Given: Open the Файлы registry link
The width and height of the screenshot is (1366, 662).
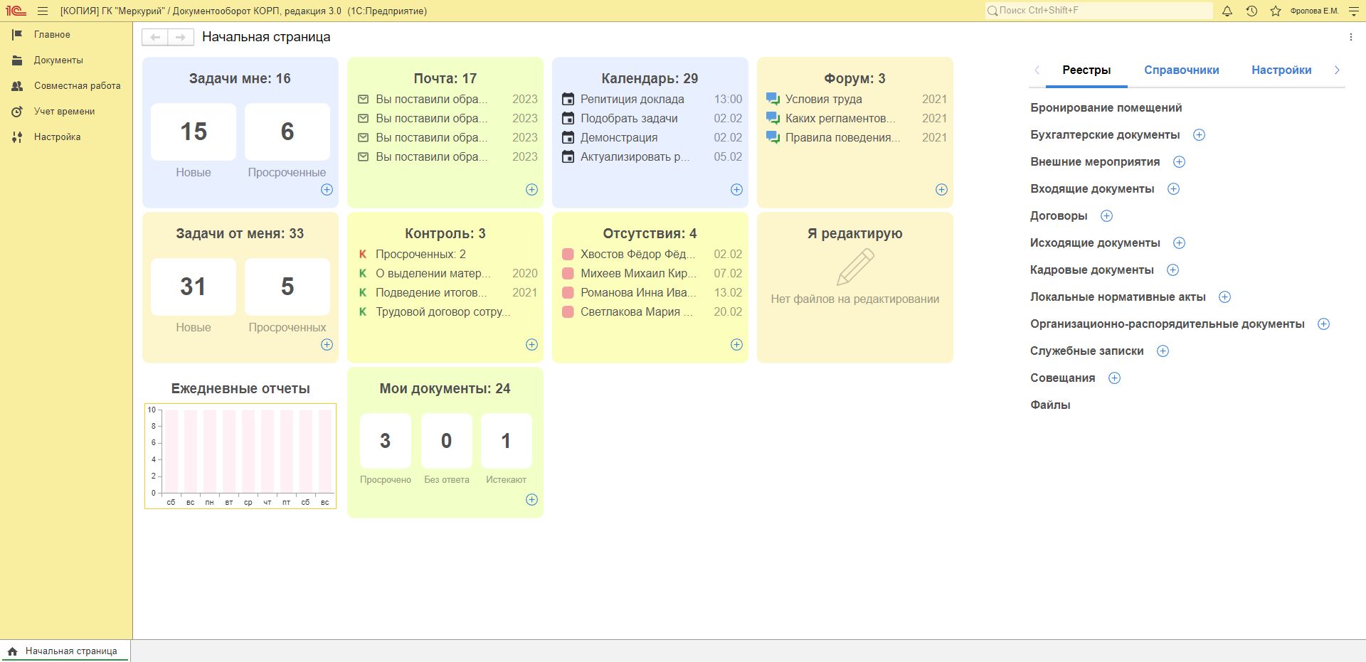Looking at the screenshot, I should pos(1050,405).
